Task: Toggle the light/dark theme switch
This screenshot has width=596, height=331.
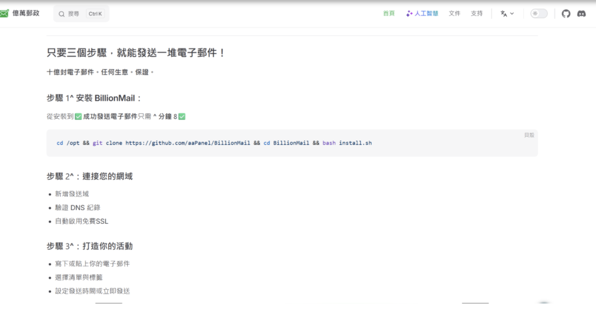Action: [x=539, y=14]
